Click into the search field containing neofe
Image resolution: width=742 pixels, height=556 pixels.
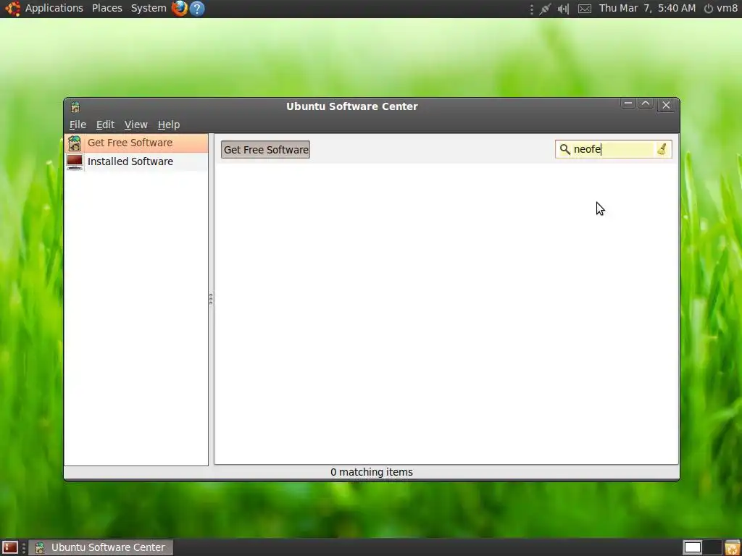pos(613,149)
